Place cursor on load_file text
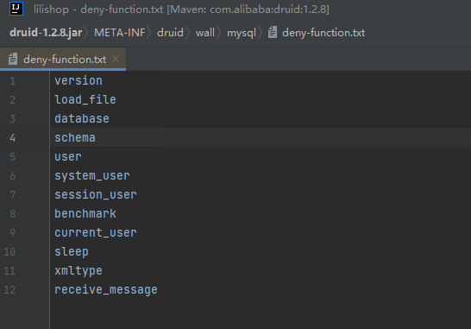This screenshot has height=329, width=471. 85,99
